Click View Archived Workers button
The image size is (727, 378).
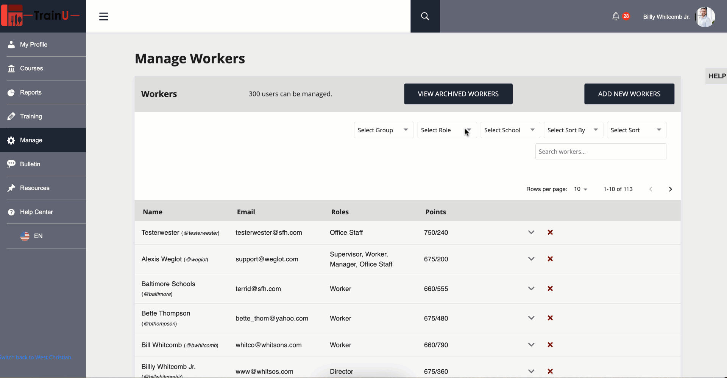458,94
